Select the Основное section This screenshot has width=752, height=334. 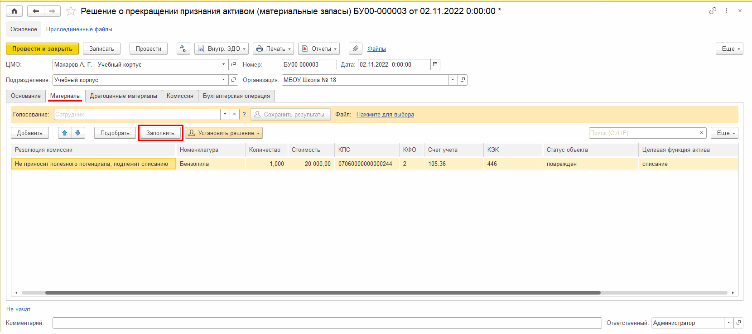tap(24, 29)
